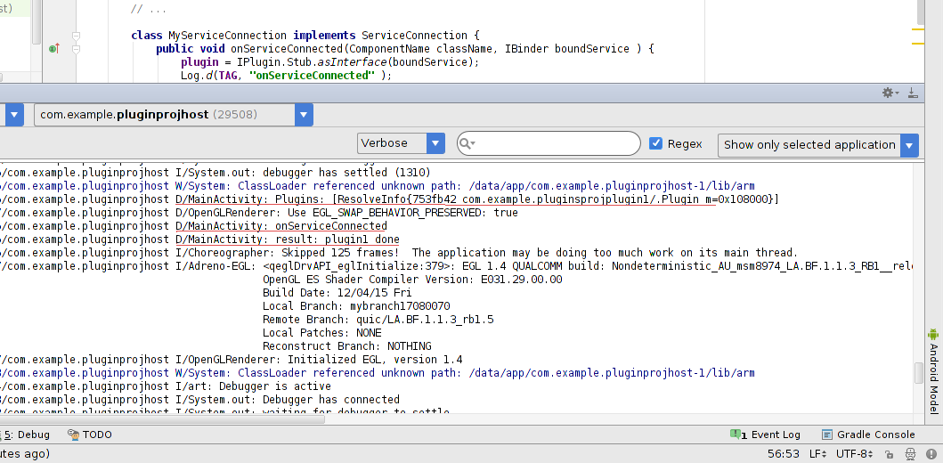Open the Event Log panel

(x=765, y=435)
